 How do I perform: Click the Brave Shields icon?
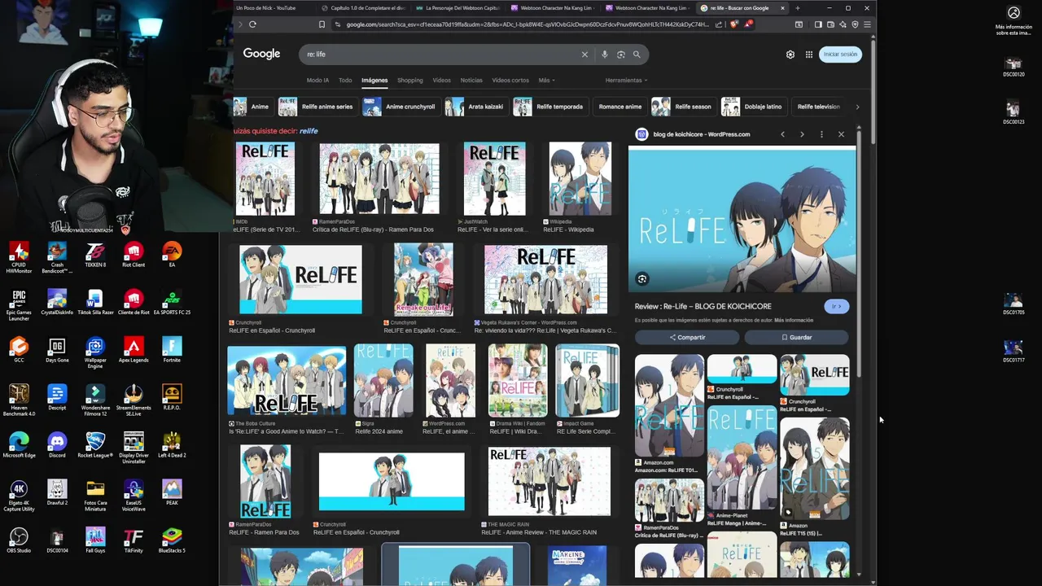coord(734,24)
